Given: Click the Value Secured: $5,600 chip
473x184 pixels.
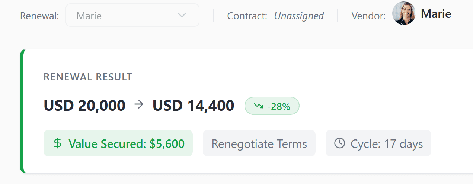Looking at the screenshot, I should (x=118, y=143).
